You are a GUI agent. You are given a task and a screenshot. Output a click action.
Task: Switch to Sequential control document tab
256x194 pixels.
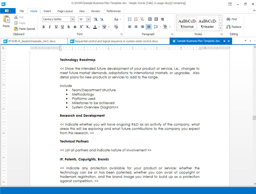pos(118,41)
